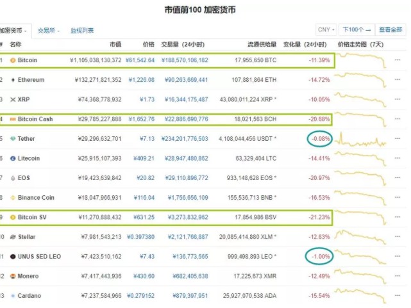
Task: Click Stellar price ¥0.397380
Action: tap(141, 237)
